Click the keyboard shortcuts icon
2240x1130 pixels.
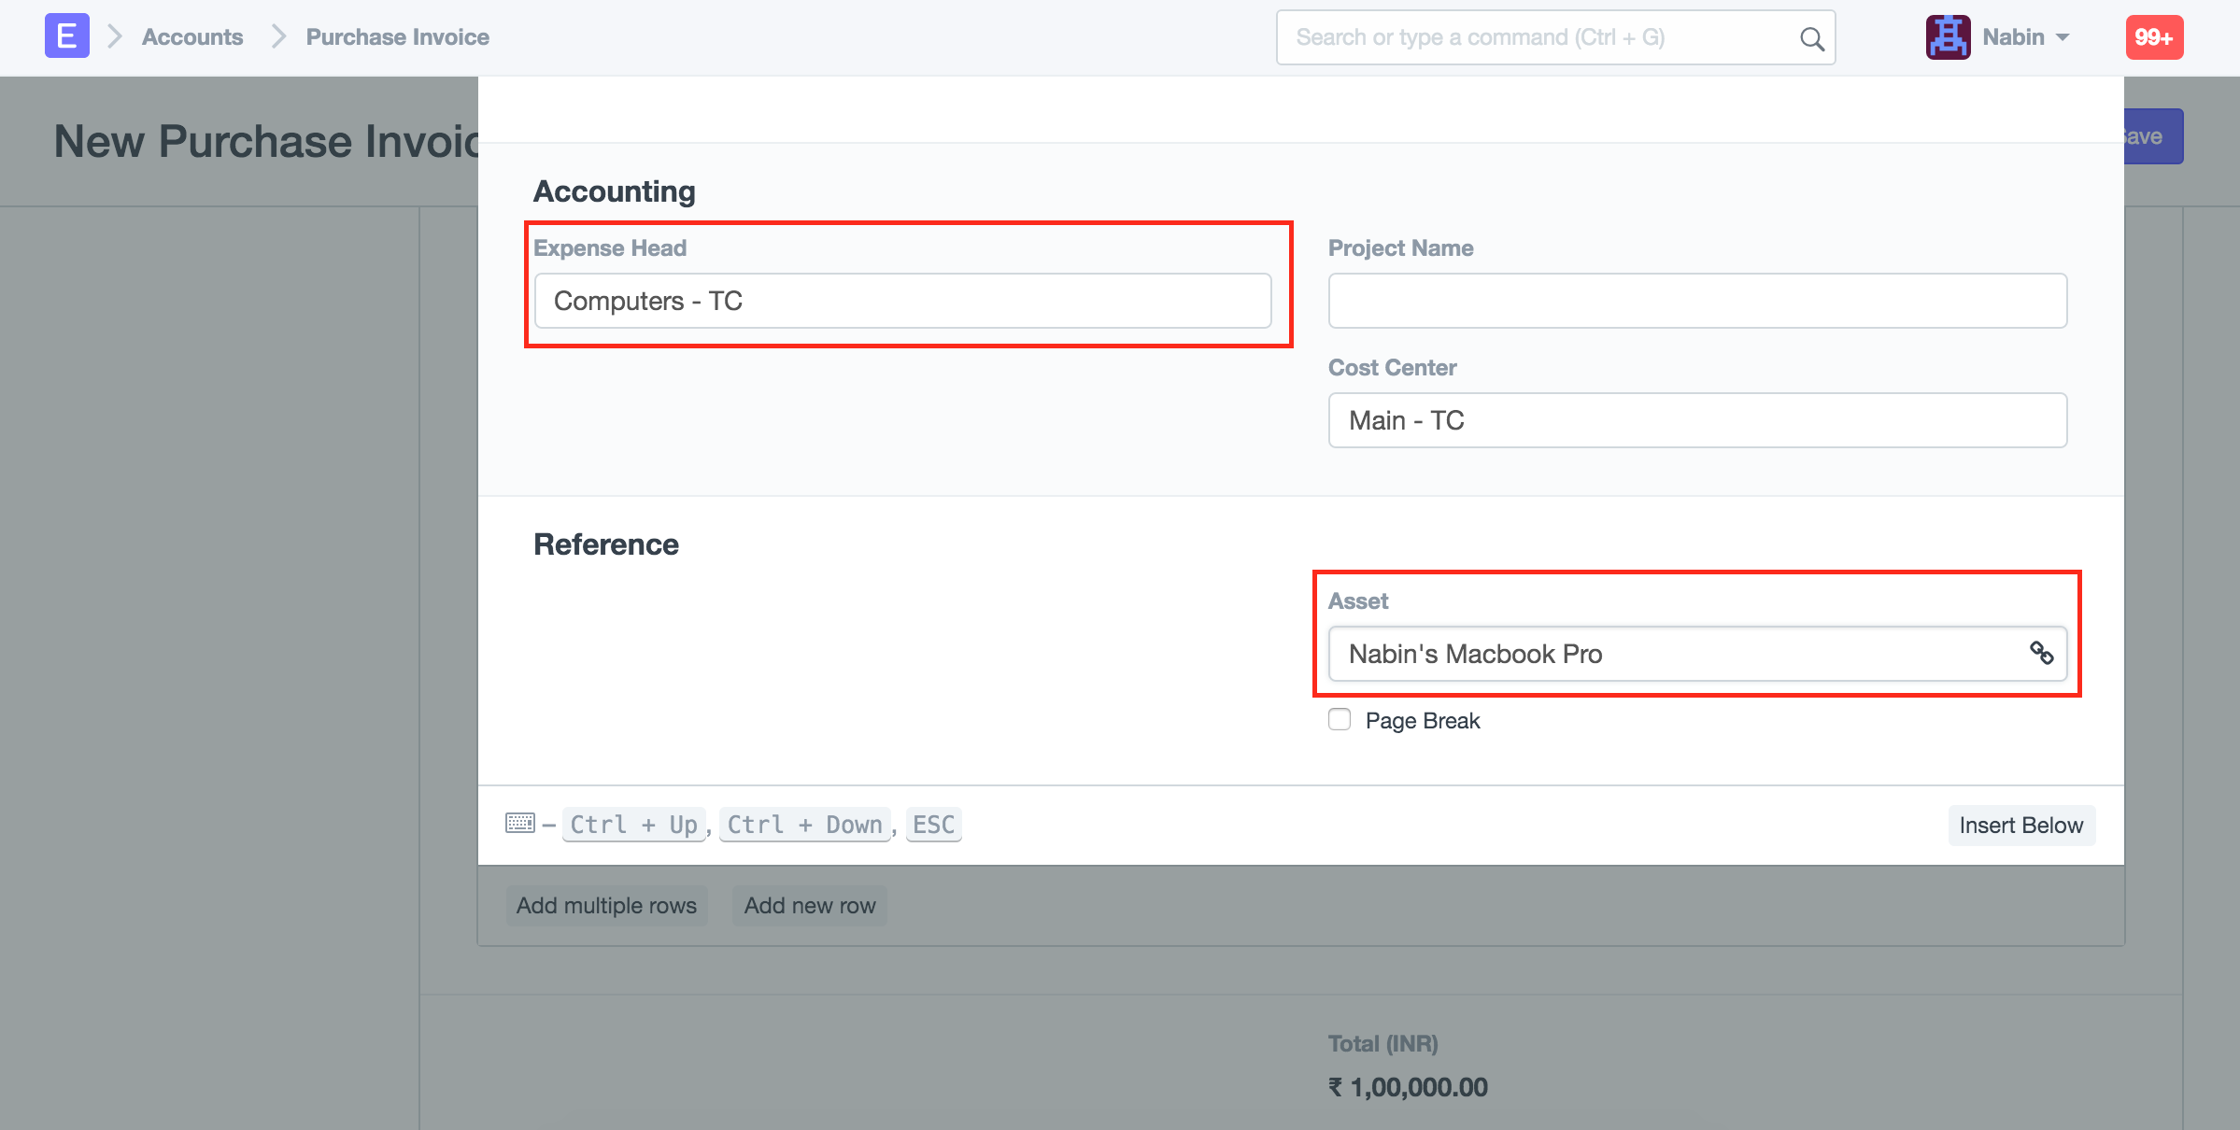coord(520,824)
